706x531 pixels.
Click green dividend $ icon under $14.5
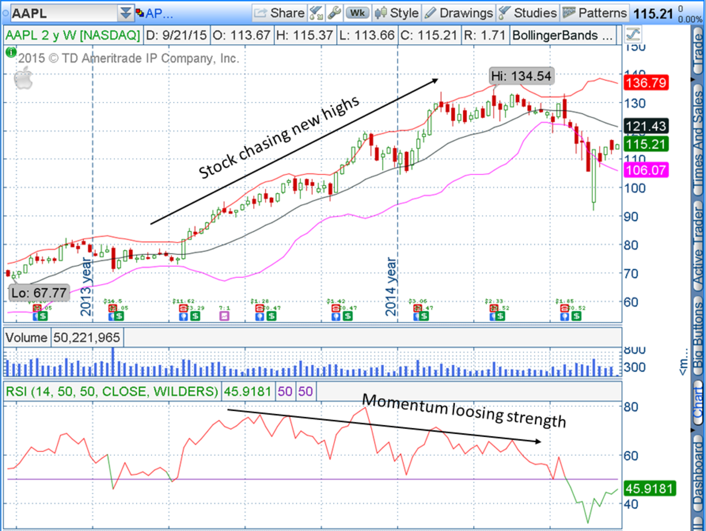tap(119, 316)
